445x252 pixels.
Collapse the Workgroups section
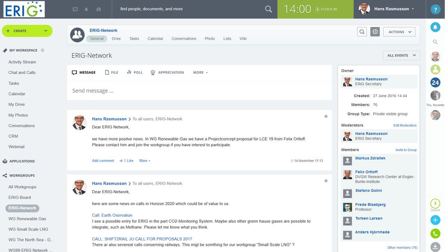tap(22, 175)
